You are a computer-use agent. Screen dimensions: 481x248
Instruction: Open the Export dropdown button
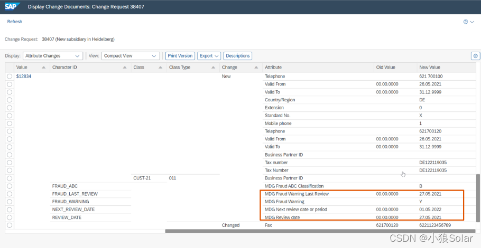pos(209,56)
